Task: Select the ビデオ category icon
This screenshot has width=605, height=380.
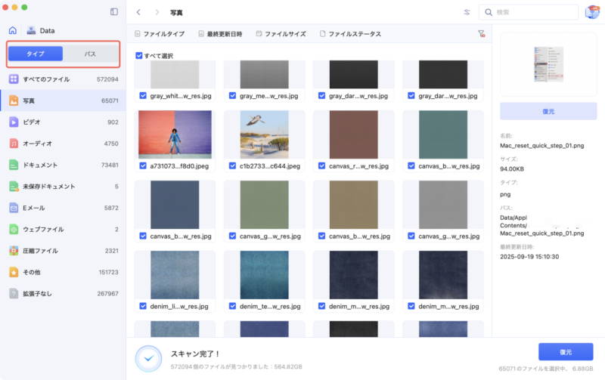Action: (14, 122)
